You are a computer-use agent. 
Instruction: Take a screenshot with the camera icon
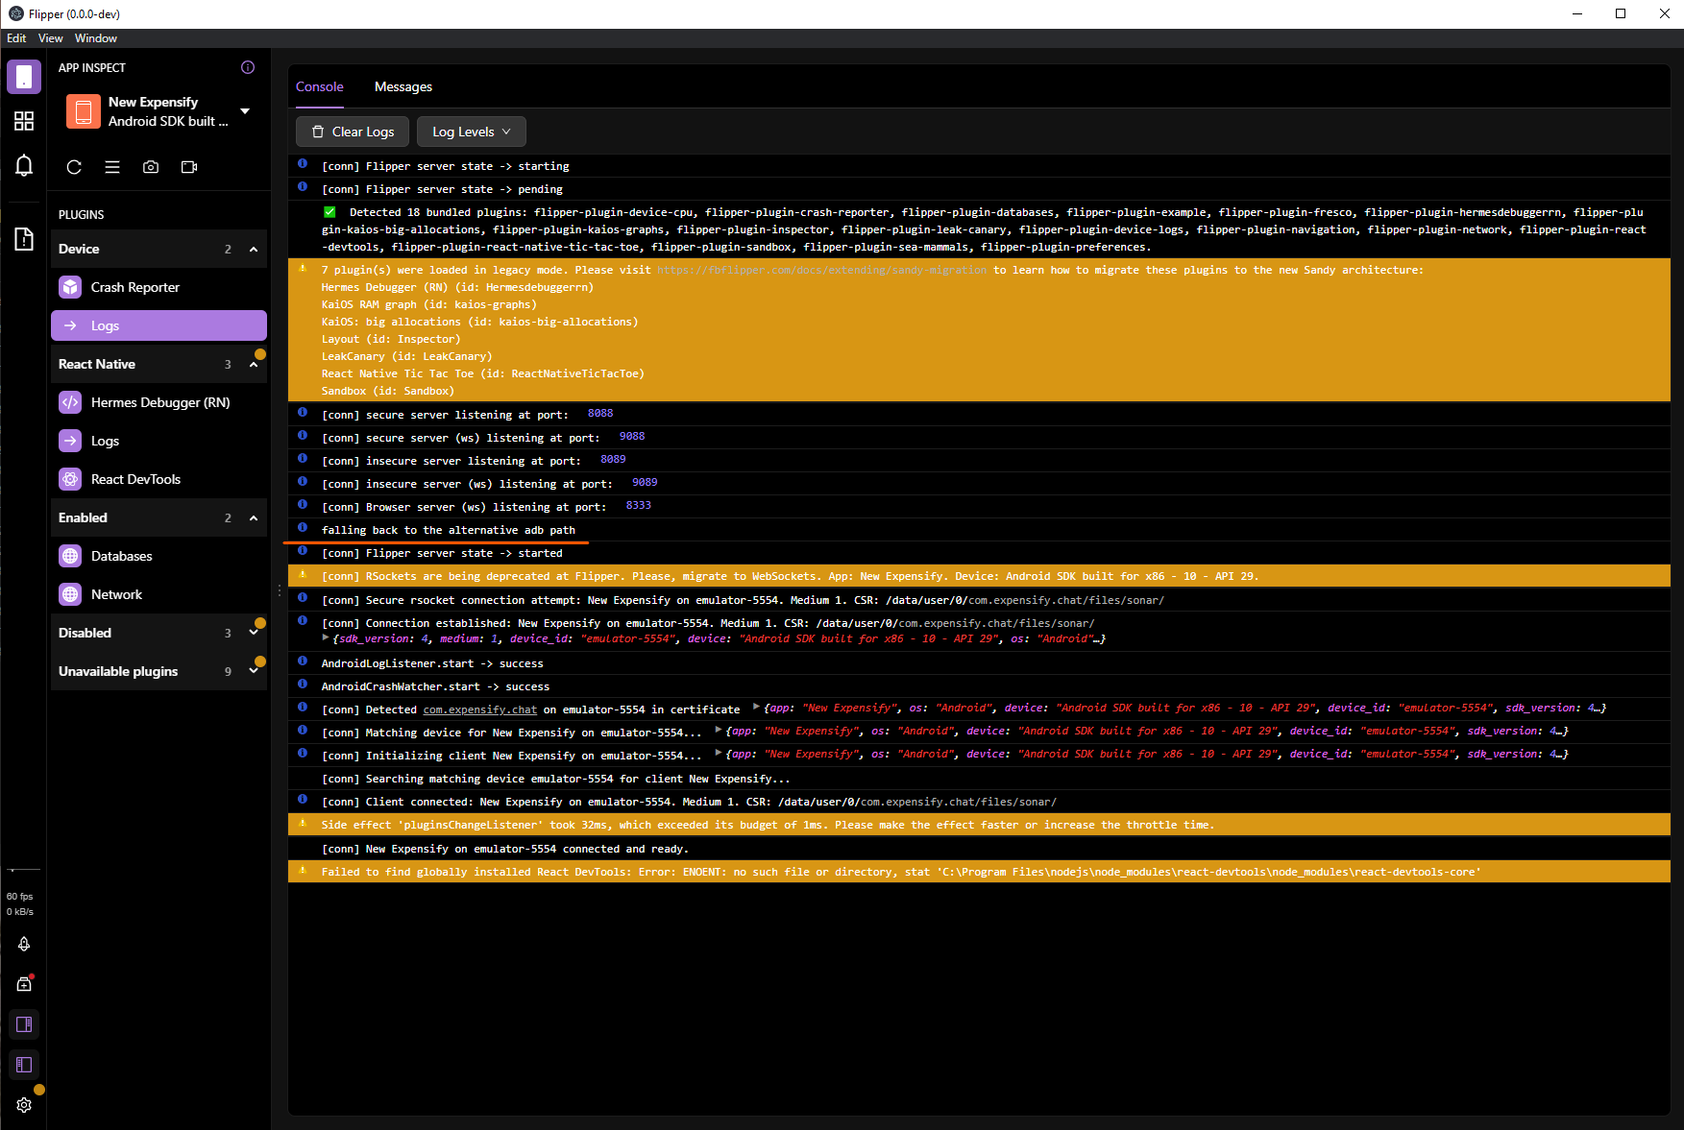(x=151, y=167)
